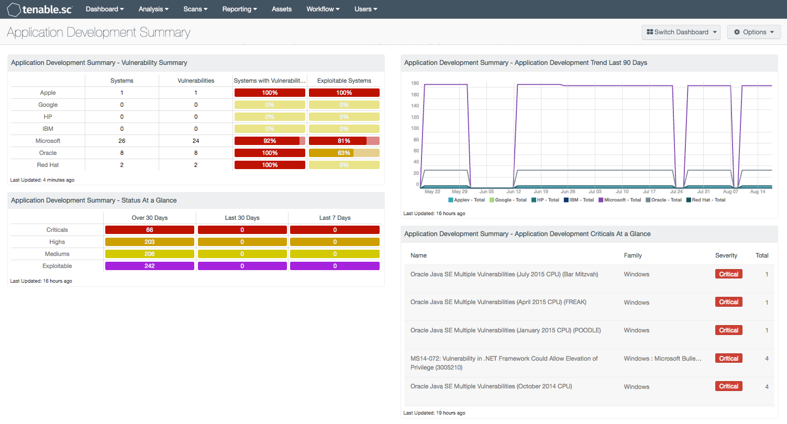Click the Oracle row label
Image resolution: width=787 pixels, height=424 pixels.
48,153
